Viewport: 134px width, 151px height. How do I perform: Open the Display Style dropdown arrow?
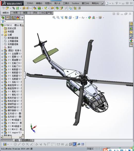(x=80, y=18)
